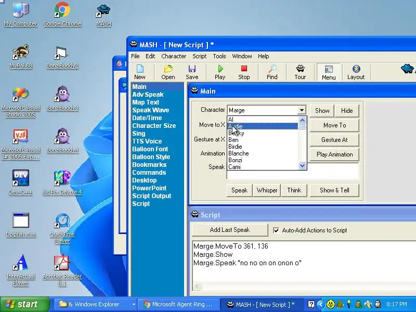This screenshot has width=416, height=312.
Task: Open the Script menu
Action: pyautogui.click(x=199, y=56)
